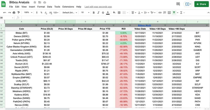
Task: Click the Insert chart icon
Action: pyautogui.click(x=169, y=13)
